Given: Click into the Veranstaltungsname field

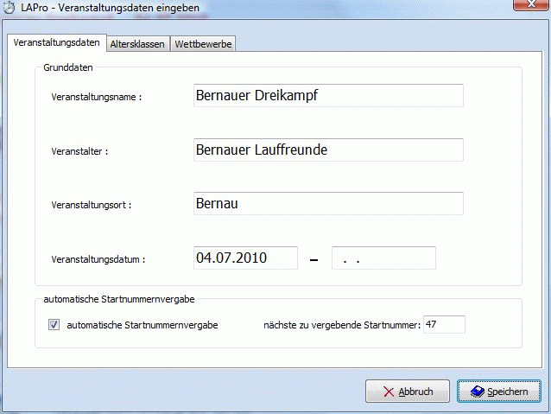Looking at the screenshot, I should 328,95.
